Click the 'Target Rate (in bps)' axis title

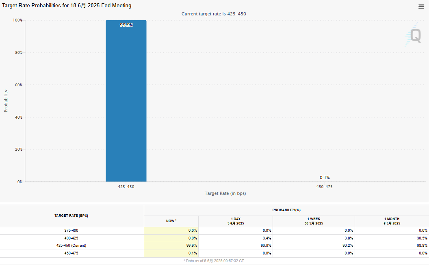coord(225,193)
